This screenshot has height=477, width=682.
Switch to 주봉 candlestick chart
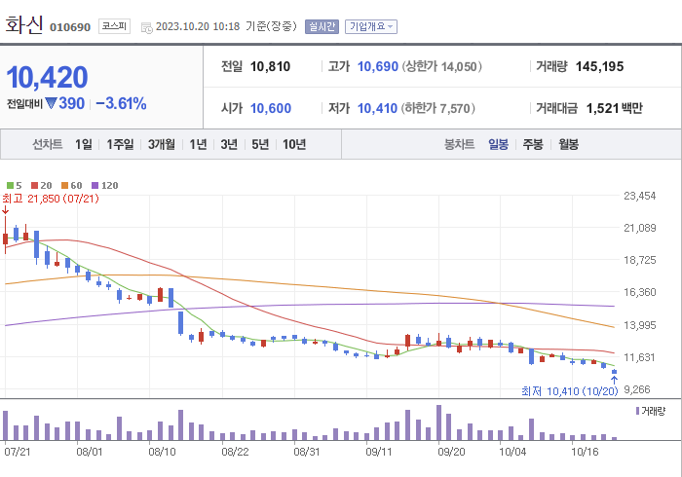point(533,144)
